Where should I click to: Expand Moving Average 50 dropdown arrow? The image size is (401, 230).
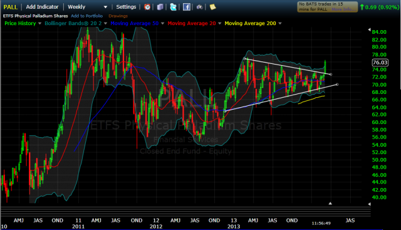[x=162, y=24]
